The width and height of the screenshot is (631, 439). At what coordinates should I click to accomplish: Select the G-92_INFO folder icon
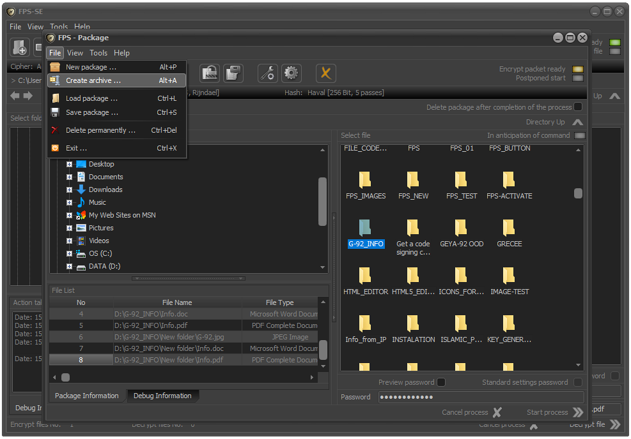(x=366, y=228)
